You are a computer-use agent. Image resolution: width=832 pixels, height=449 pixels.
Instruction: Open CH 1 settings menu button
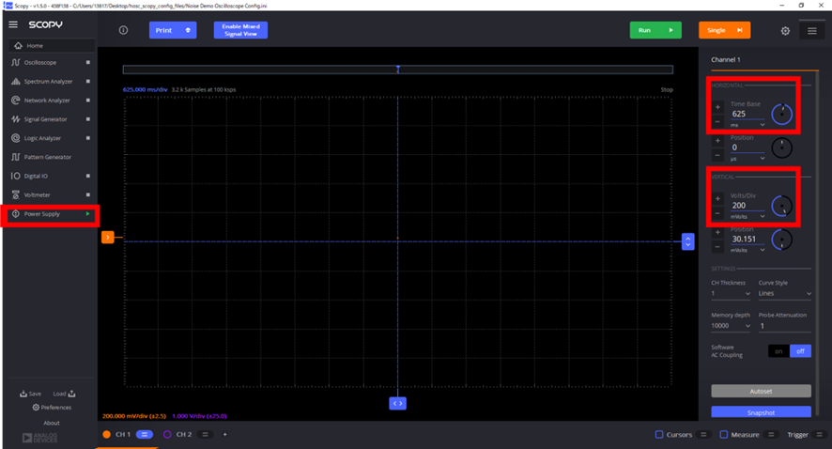pyautogui.click(x=145, y=435)
